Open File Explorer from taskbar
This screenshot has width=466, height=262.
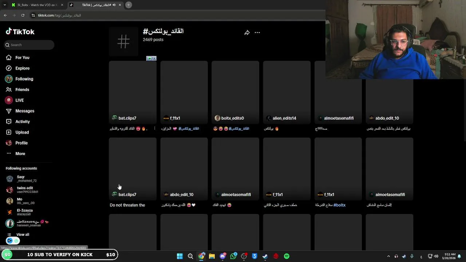212,256
